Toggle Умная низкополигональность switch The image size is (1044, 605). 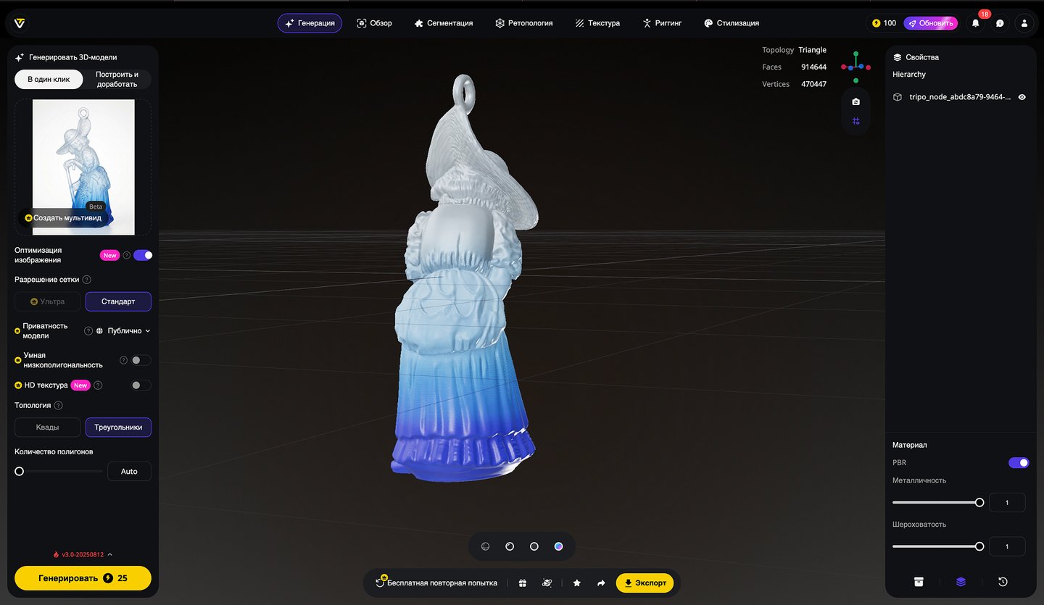click(x=141, y=360)
